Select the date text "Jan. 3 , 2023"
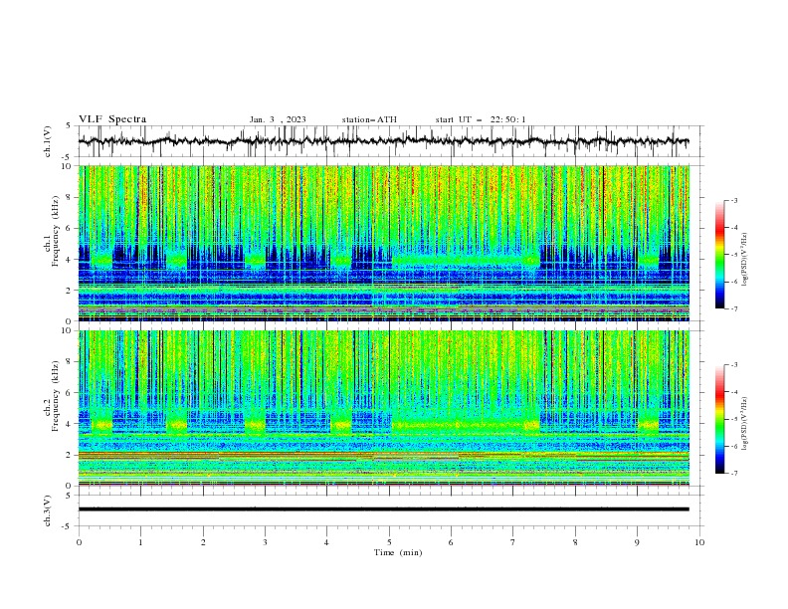The width and height of the screenshot is (788, 609). [x=278, y=119]
